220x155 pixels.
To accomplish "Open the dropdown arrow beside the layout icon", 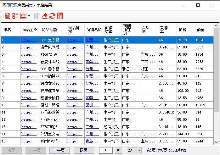I will tap(29, 16).
